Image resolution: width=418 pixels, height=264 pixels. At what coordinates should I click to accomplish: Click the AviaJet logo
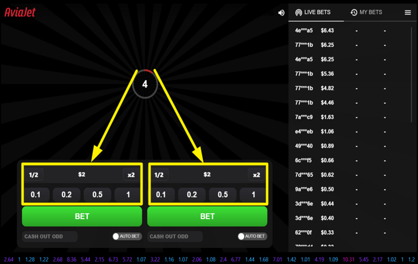pyautogui.click(x=20, y=12)
